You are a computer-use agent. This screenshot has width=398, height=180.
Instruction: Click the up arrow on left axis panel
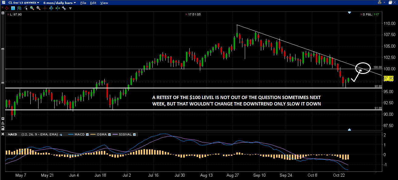(3, 13)
